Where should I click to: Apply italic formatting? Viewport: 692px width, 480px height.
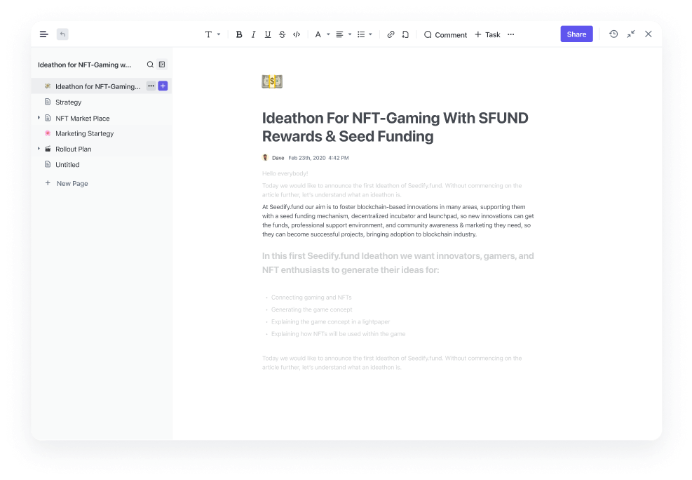tap(253, 34)
